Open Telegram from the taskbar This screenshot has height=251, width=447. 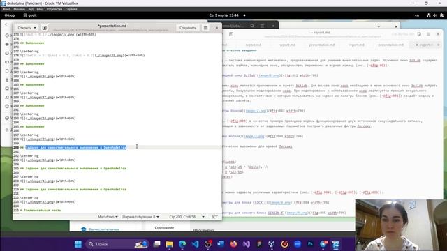click(323, 244)
